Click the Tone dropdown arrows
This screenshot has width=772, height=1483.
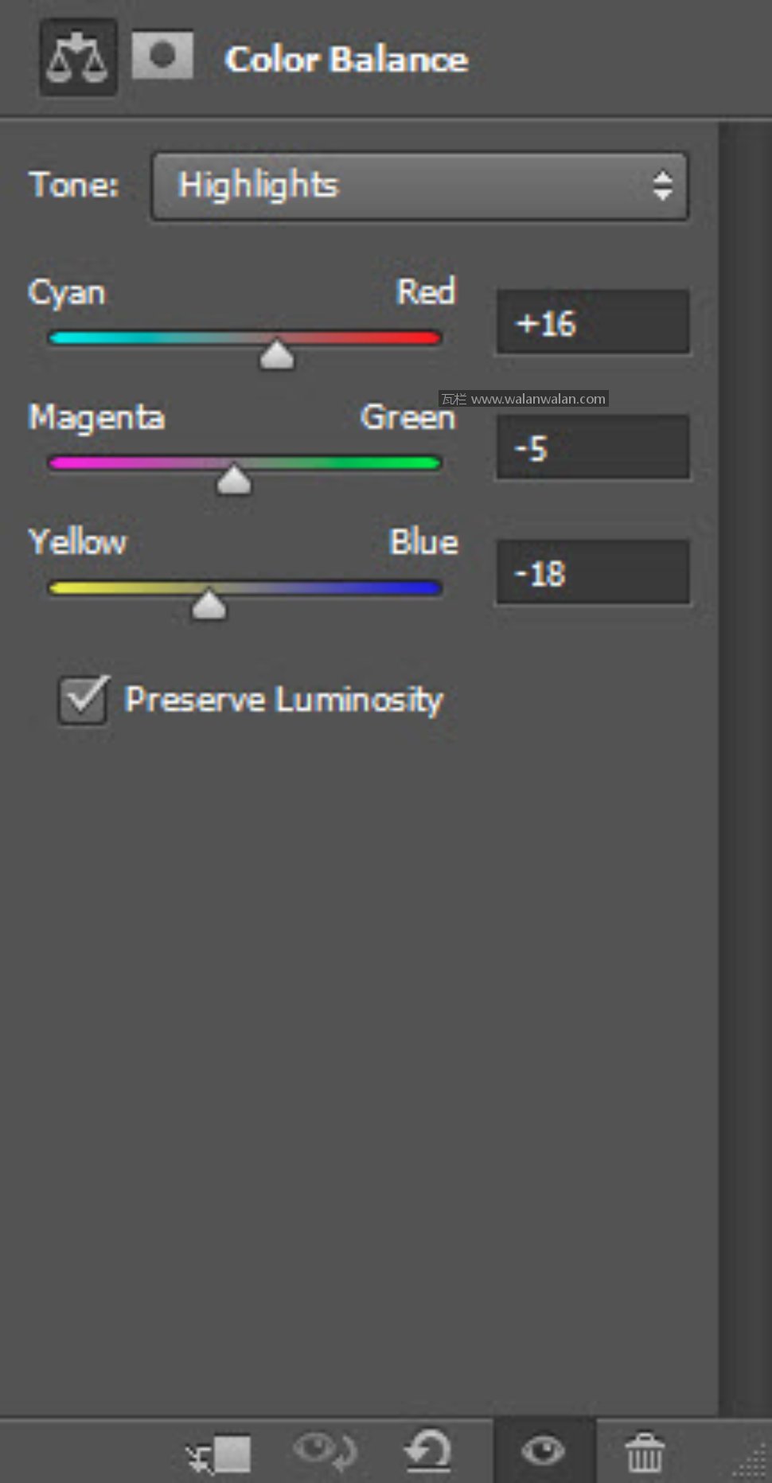coord(662,186)
